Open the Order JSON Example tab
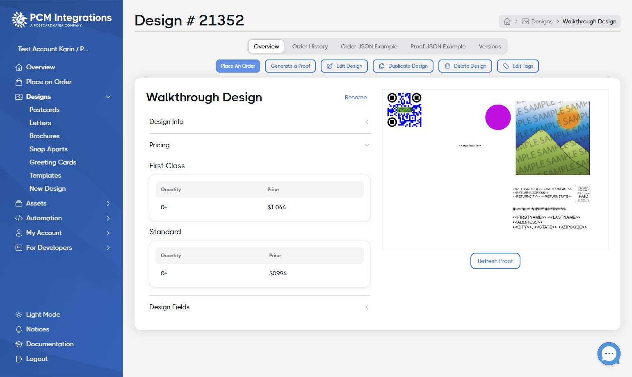The width and height of the screenshot is (632, 377). click(x=369, y=46)
